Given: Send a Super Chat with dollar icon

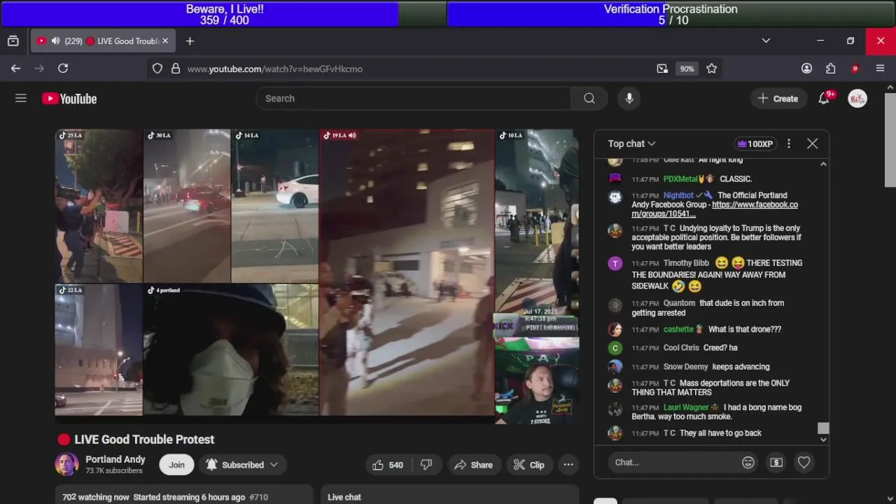Looking at the screenshot, I should (776, 462).
